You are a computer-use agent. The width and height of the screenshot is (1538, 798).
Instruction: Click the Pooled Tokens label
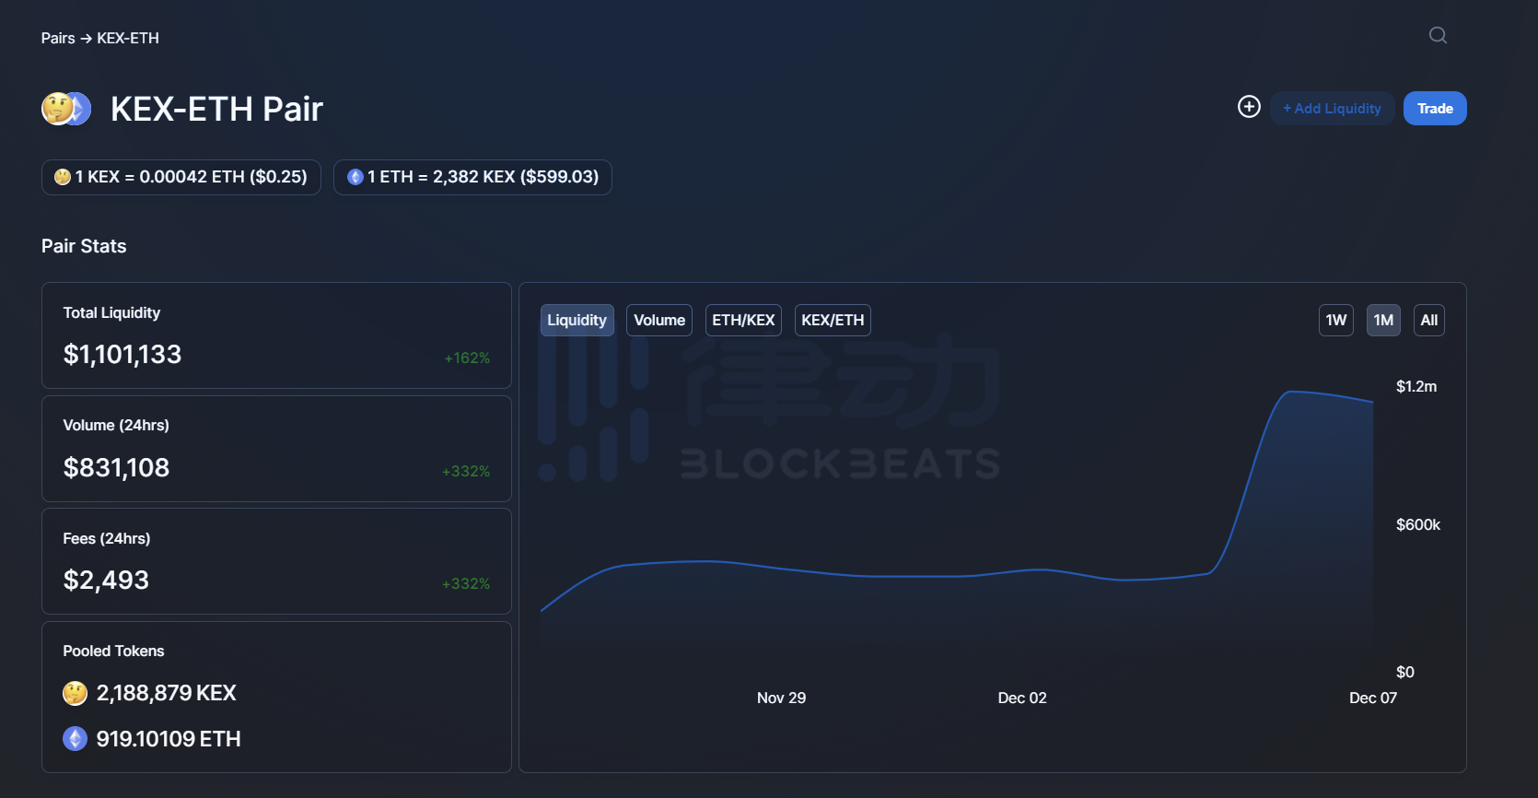(x=113, y=651)
